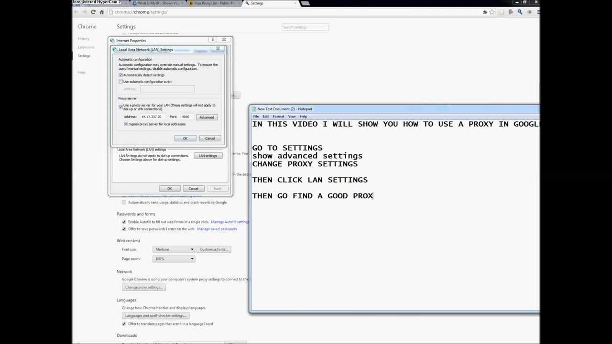
Task: Click the LAN settings button
Action: tap(208, 156)
